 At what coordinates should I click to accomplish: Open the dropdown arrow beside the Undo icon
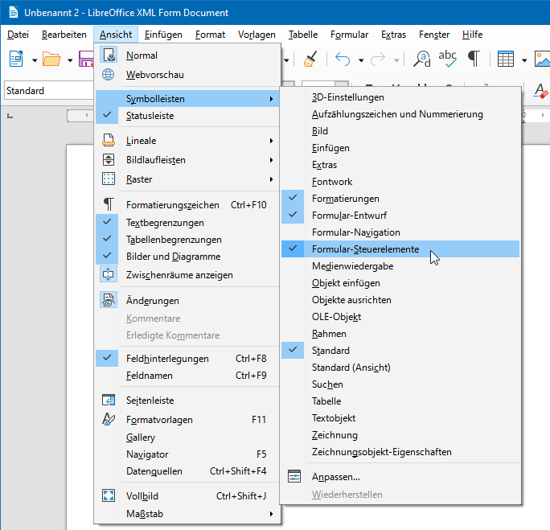[x=360, y=60]
